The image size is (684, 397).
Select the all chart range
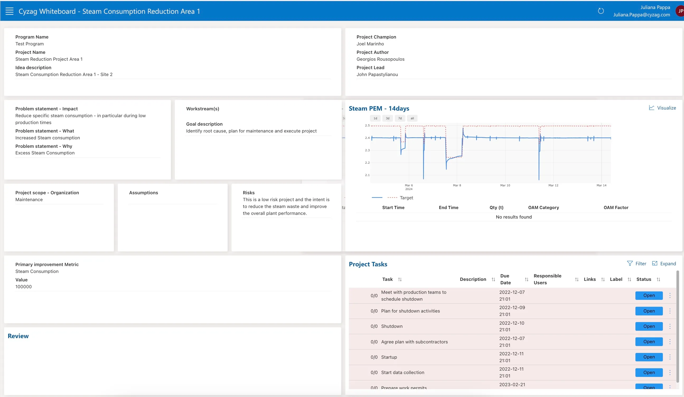click(x=412, y=118)
